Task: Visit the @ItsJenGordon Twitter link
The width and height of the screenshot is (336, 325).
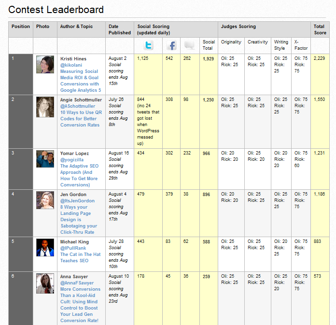Action: (77, 201)
